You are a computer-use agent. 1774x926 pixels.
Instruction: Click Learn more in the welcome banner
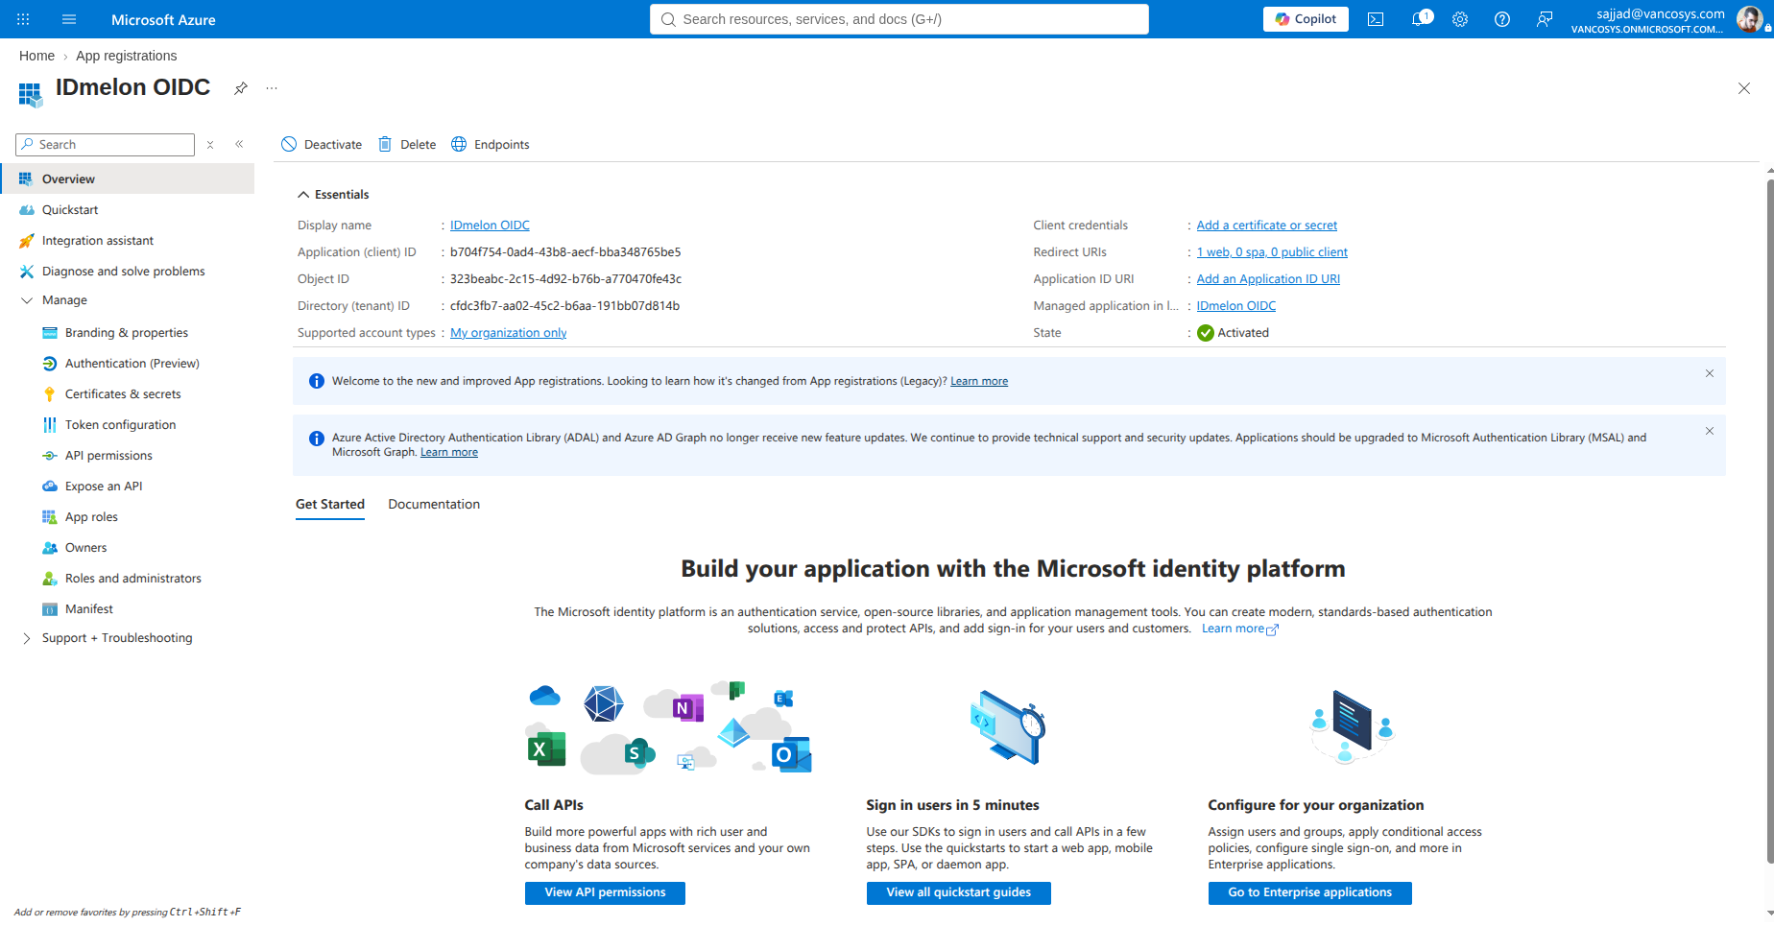(979, 381)
